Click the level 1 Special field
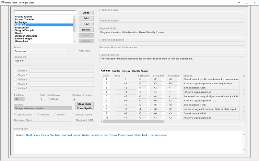The image size is (259, 161). point(211,79)
